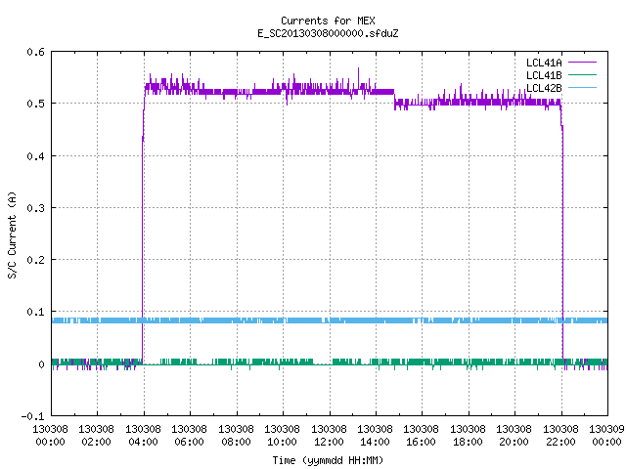This screenshot has width=626, height=469.
Task: Click the 0.6 y-axis tick value
Action: coord(35,52)
